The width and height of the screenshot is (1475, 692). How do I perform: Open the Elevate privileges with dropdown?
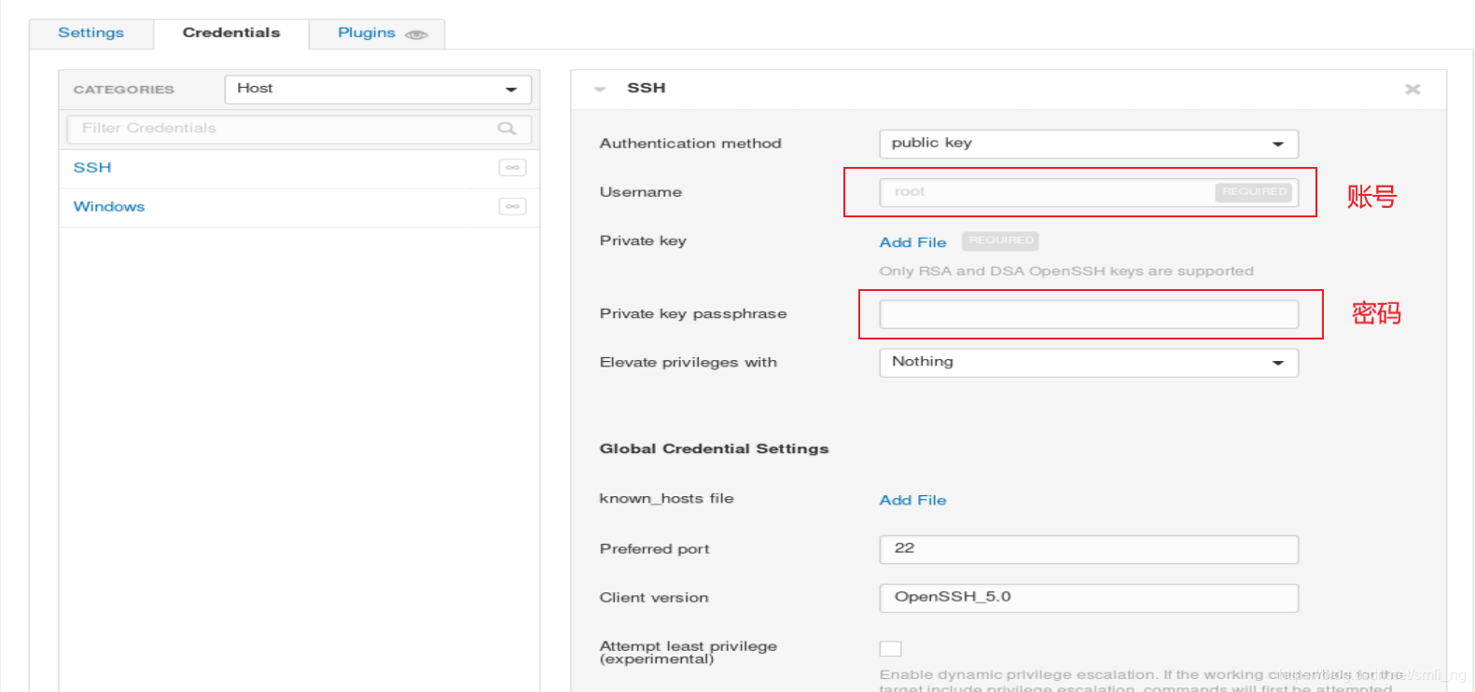tap(1089, 363)
